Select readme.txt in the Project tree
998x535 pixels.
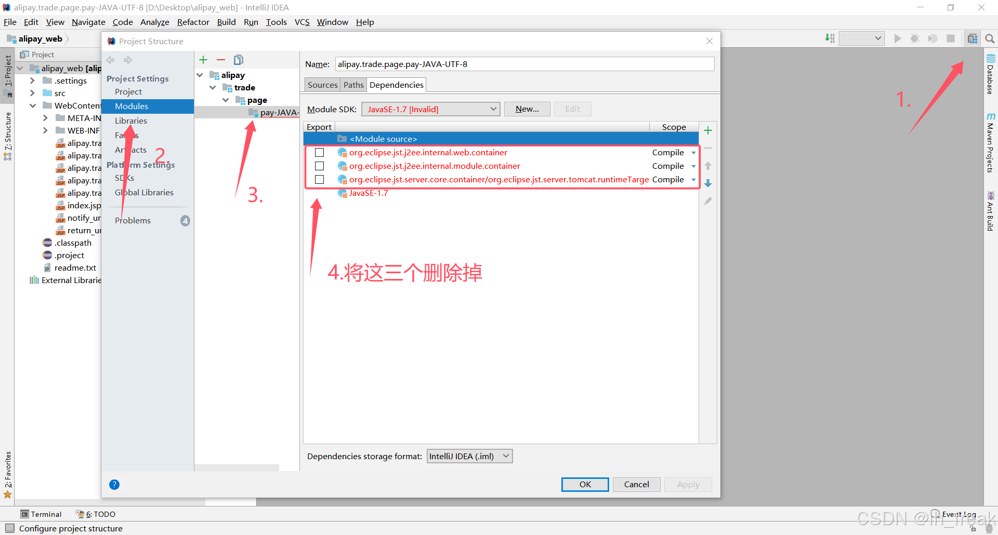coord(75,268)
